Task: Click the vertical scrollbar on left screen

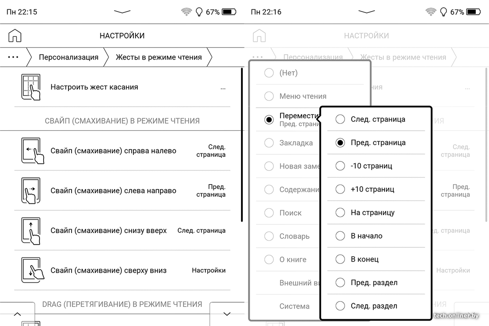Action: click(x=241, y=145)
